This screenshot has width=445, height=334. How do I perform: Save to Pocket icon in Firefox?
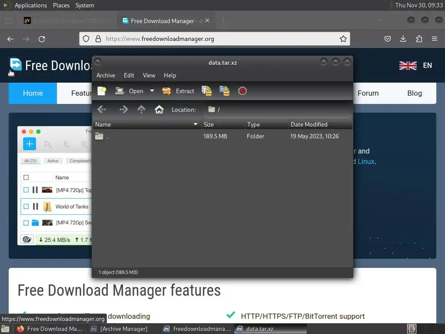(x=387, y=39)
